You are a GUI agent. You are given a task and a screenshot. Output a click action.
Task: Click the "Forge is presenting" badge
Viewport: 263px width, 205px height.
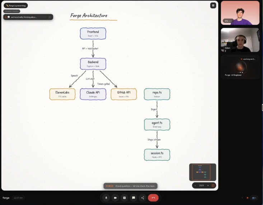pos(16,5)
